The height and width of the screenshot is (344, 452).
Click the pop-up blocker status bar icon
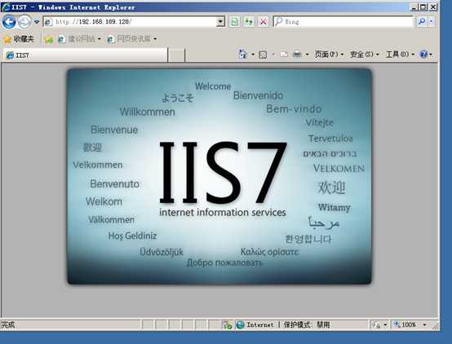(228, 325)
